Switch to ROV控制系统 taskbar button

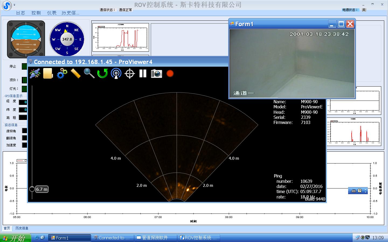(x=199, y=238)
